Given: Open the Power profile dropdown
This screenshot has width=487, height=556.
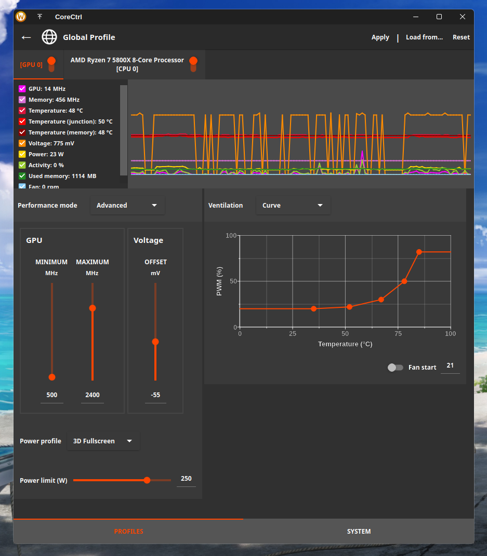Looking at the screenshot, I should tap(103, 441).
